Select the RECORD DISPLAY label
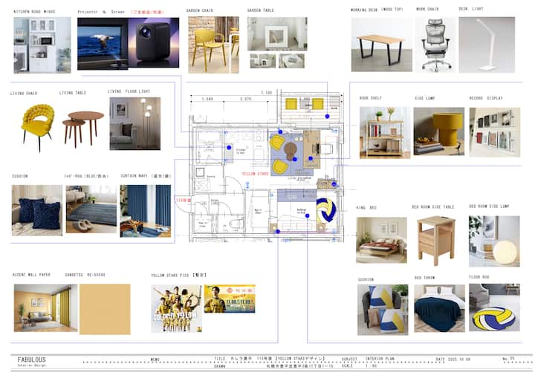The width and height of the screenshot is (535, 378). pyautogui.click(x=486, y=98)
